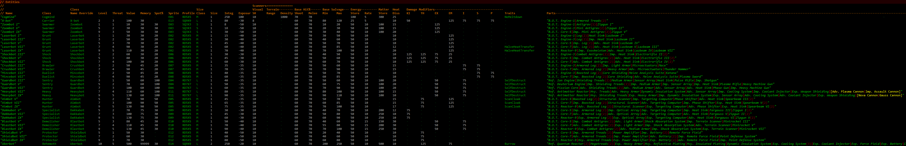Screen dimensions: 906x146
Task: Select the "Zoombot IX" entity name
Action: point(11,32)
